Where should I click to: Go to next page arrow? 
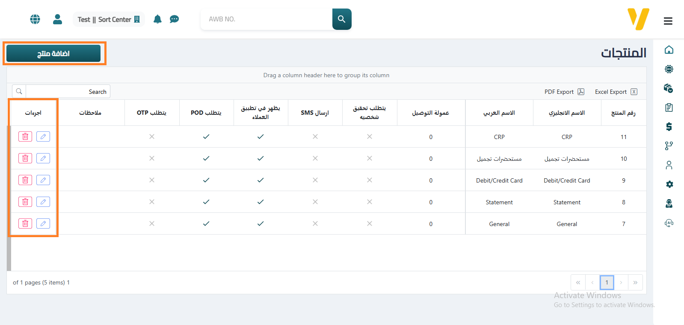tap(621, 282)
